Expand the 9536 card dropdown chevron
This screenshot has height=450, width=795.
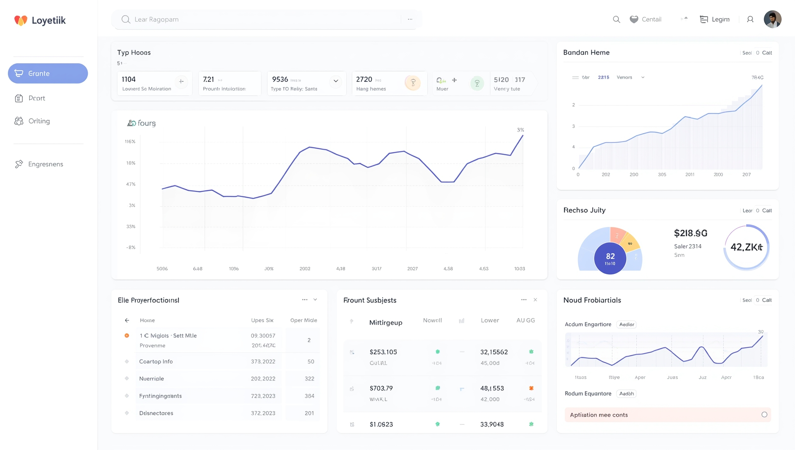pos(336,81)
